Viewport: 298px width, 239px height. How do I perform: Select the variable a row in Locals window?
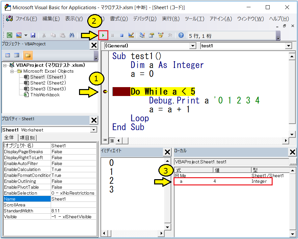point(223,181)
